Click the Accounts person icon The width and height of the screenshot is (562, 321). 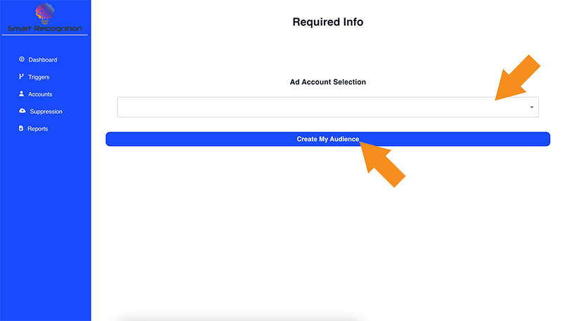pyautogui.click(x=21, y=93)
